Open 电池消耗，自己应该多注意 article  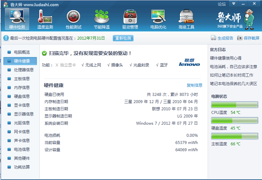tap(234, 66)
